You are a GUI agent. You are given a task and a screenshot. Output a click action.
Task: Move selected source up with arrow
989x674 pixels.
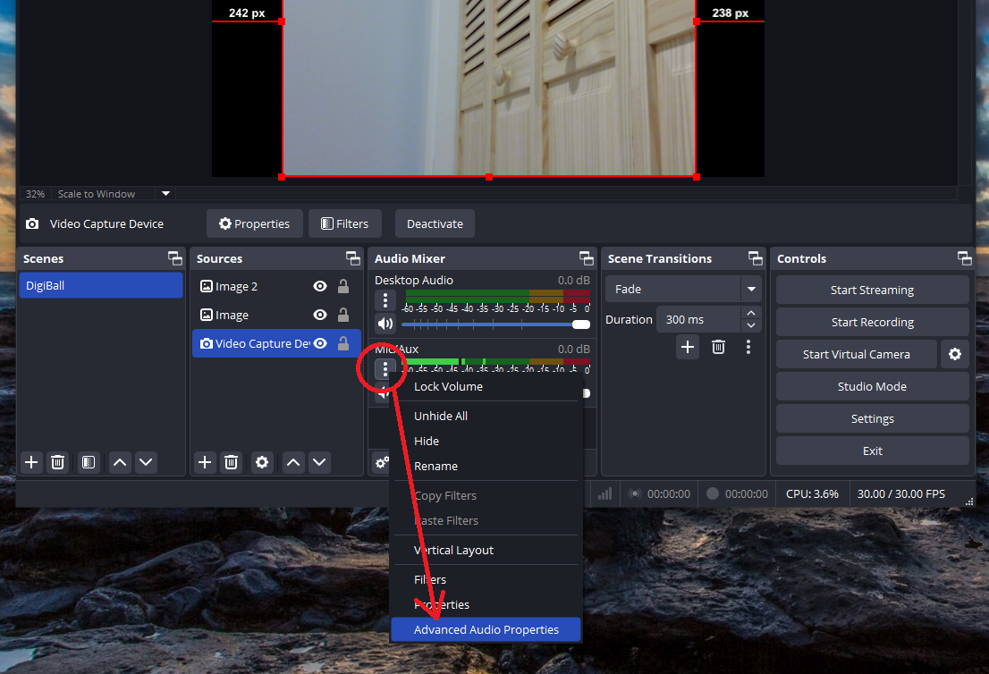(x=292, y=462)
